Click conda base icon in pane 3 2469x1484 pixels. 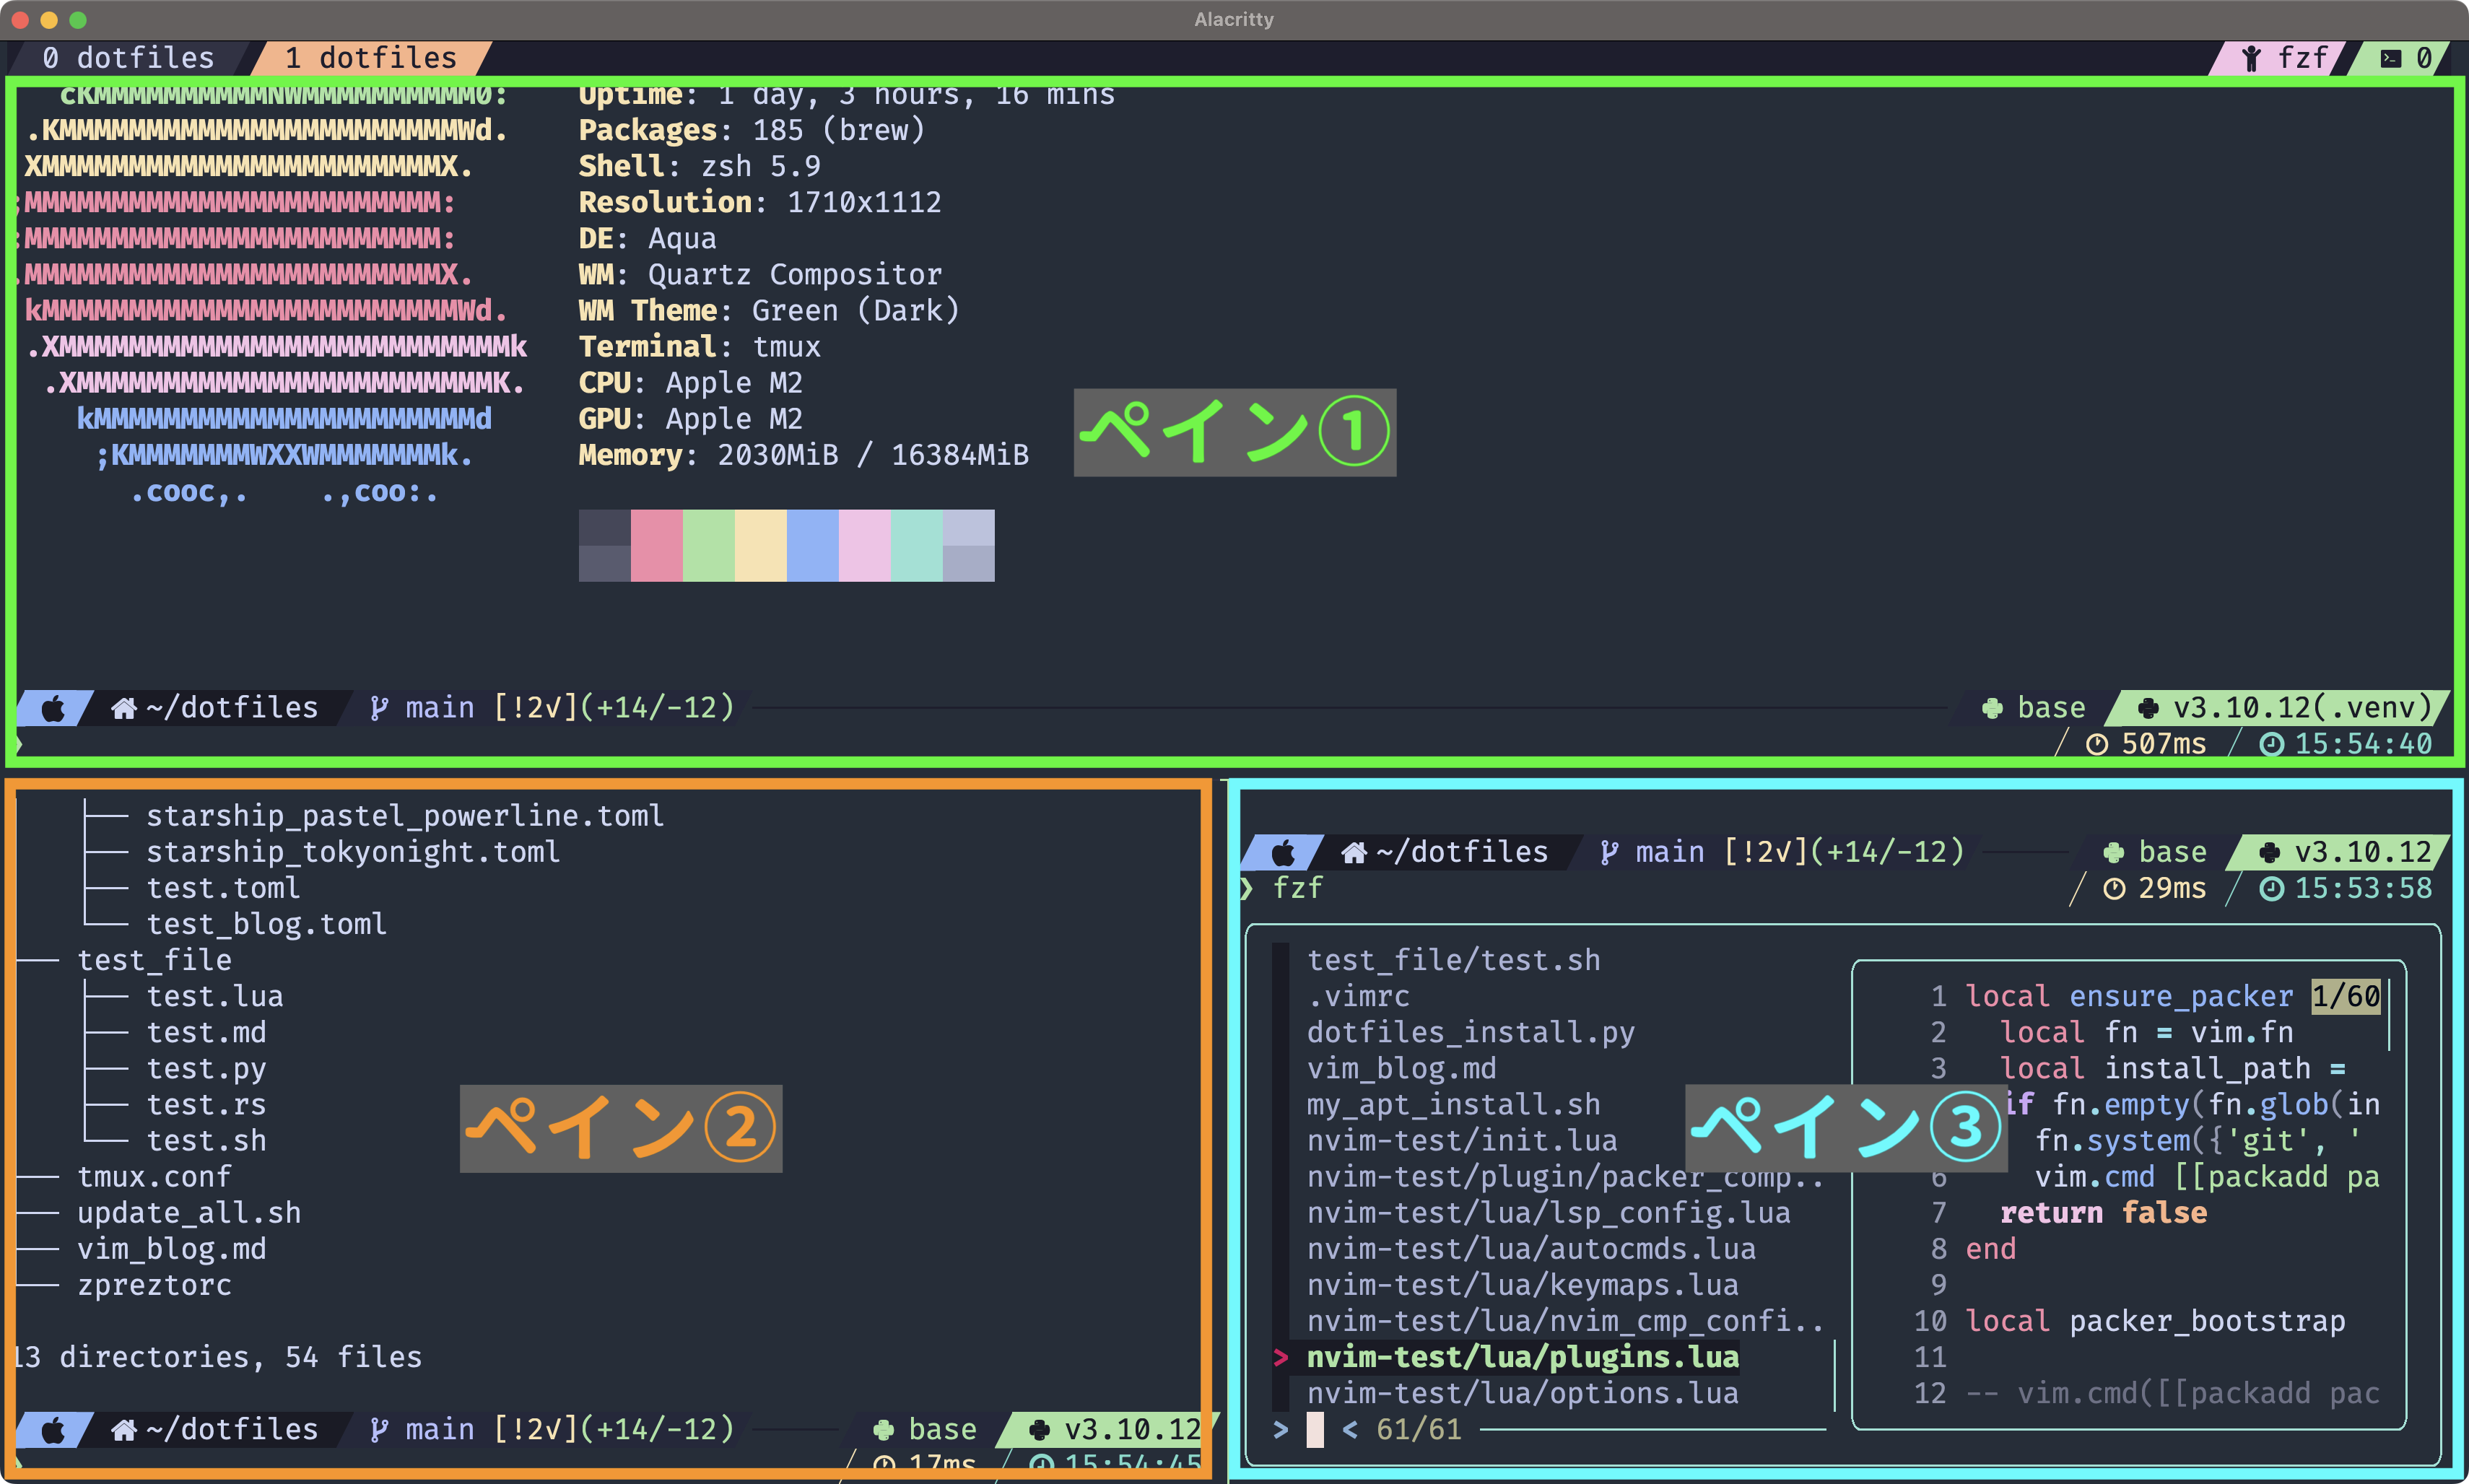pos(2113,852)
